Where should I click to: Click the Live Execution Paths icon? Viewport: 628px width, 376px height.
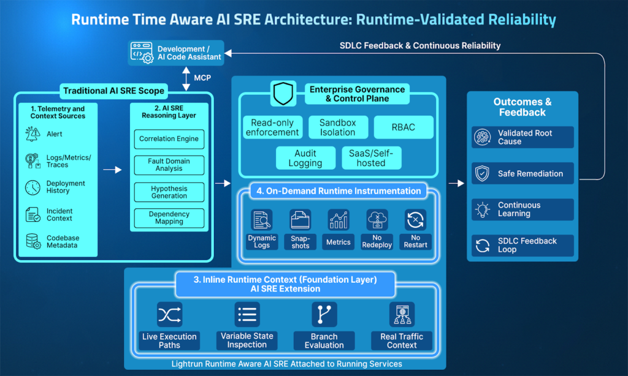pyautogui.click(x=169, y=314)
